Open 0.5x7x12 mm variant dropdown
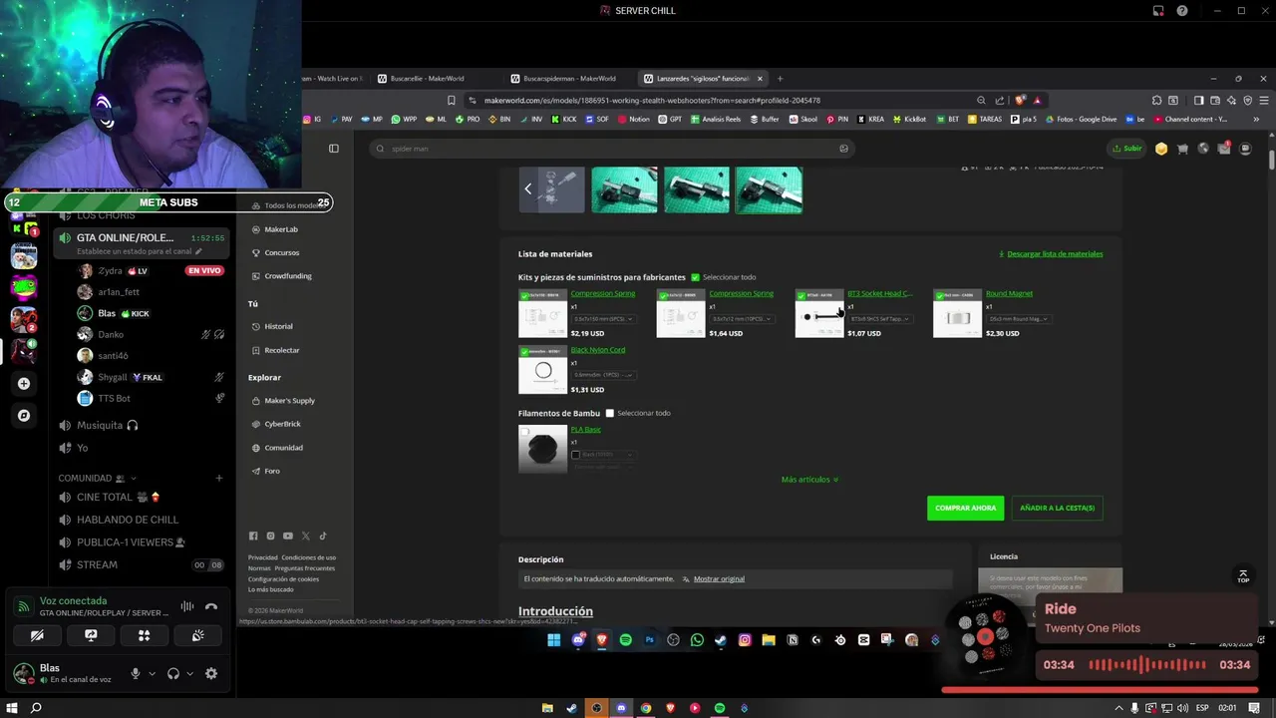Image resolution: width=1276 pixels, height=718 pixels. tap(741, 319)
